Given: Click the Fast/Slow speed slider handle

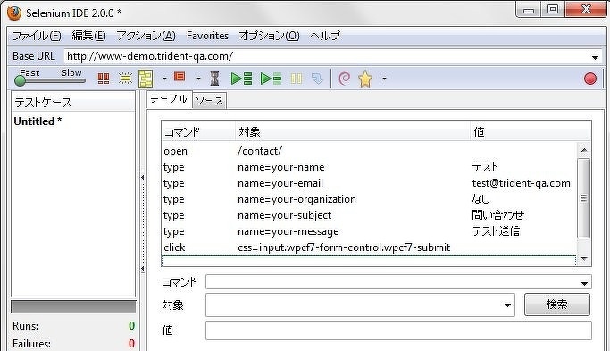Looking at the screenshot, I should point(20,80).
